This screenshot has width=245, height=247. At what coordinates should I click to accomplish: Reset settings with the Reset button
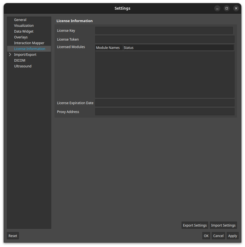(13, 236)
